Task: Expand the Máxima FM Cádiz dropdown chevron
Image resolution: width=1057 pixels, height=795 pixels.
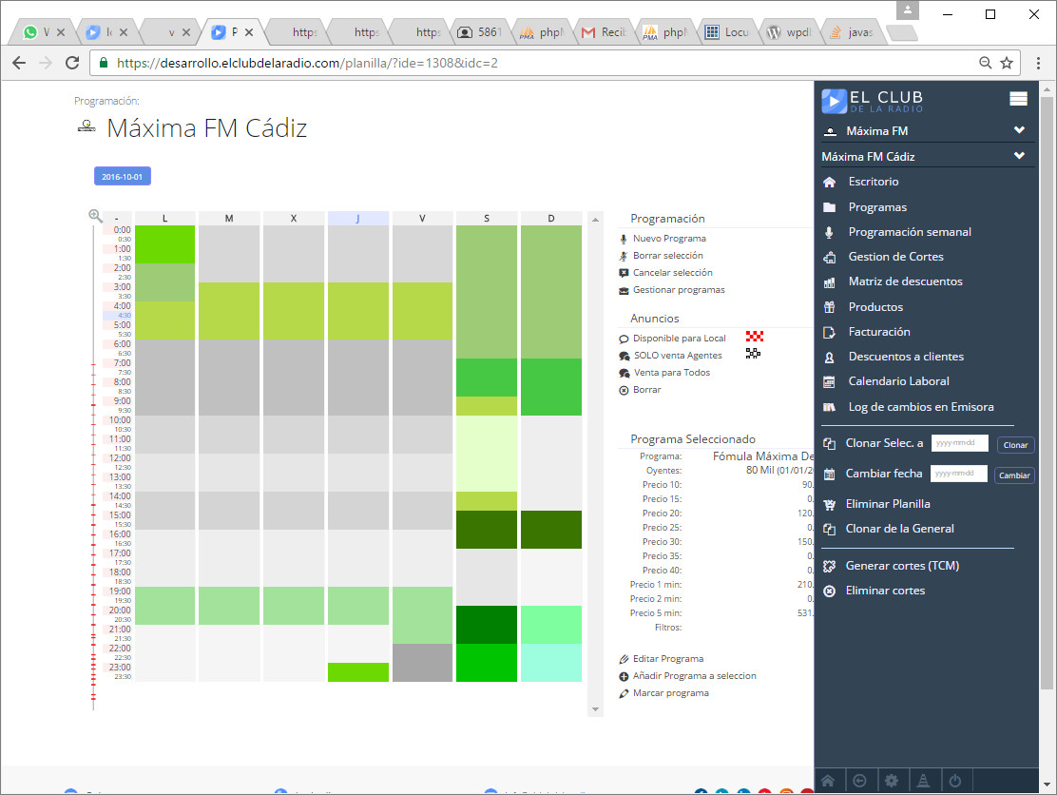Action: click(1019, 156)
